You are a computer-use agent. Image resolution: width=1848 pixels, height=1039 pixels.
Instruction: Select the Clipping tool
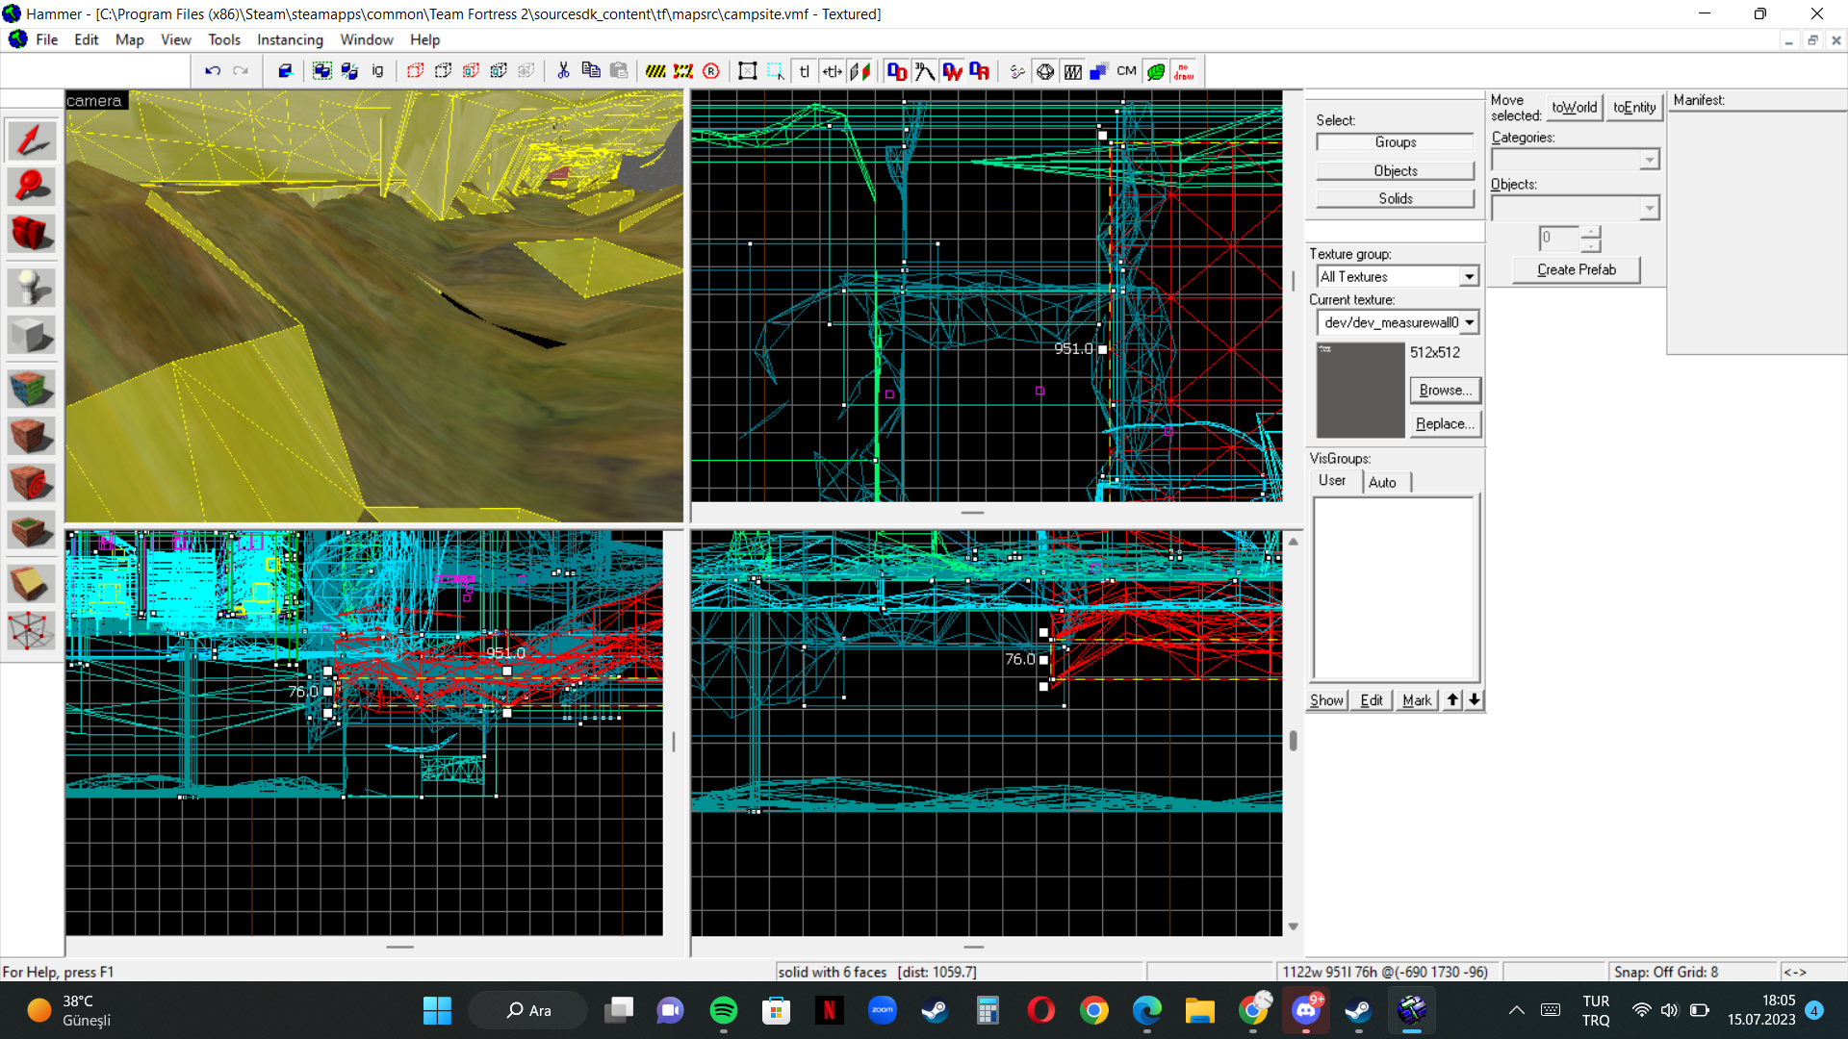[32, 584]
